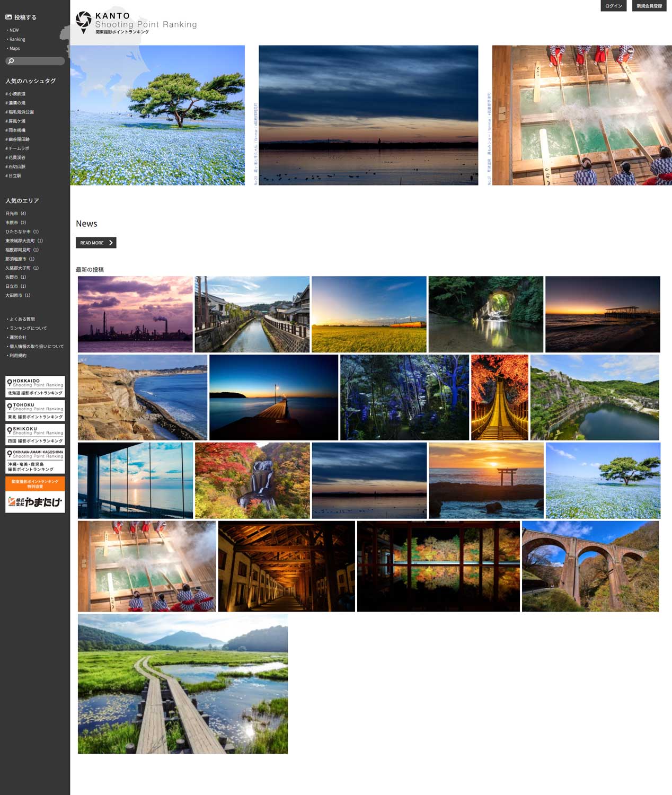Open the TOHOKU Shooting Point Ranking banner
This screenshot has height=795, width=672.
[35, 410]
